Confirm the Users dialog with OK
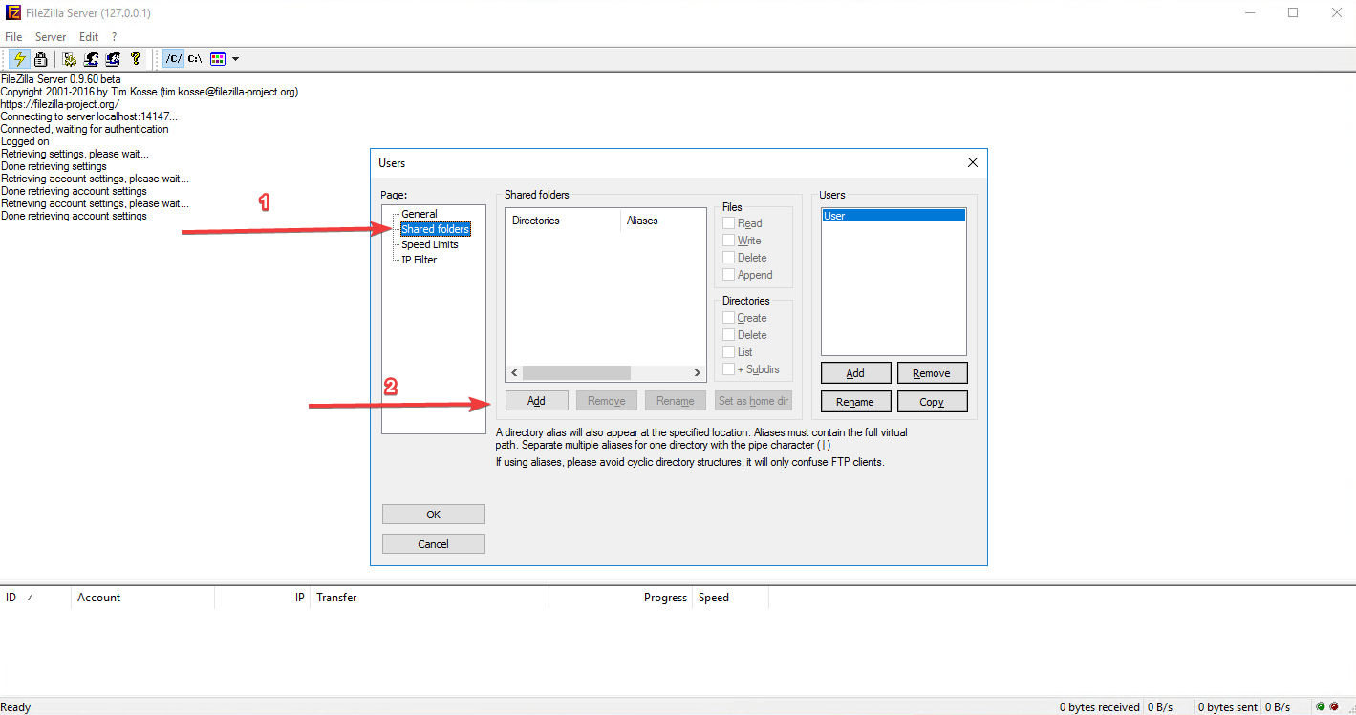This screenshot has height=715, width=1356. coord(434,515)
